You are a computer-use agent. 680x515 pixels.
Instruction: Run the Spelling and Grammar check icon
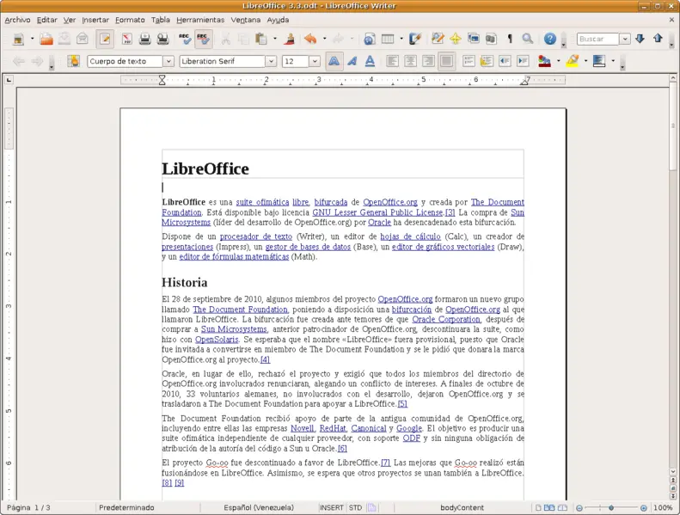185,39
